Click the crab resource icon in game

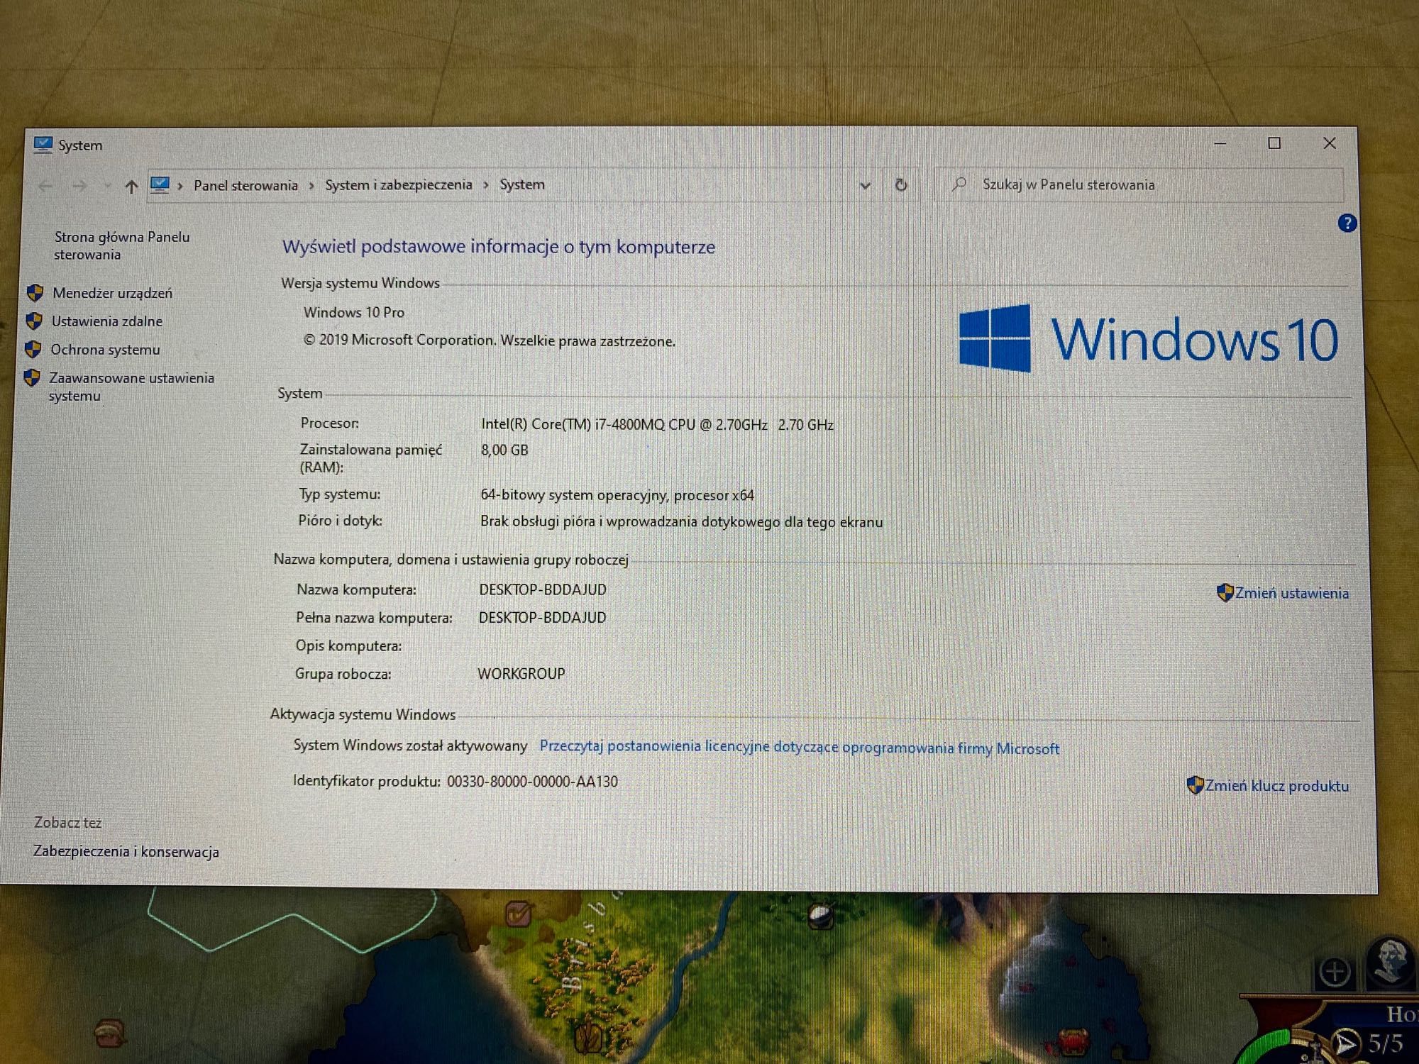[1071, 1041]
